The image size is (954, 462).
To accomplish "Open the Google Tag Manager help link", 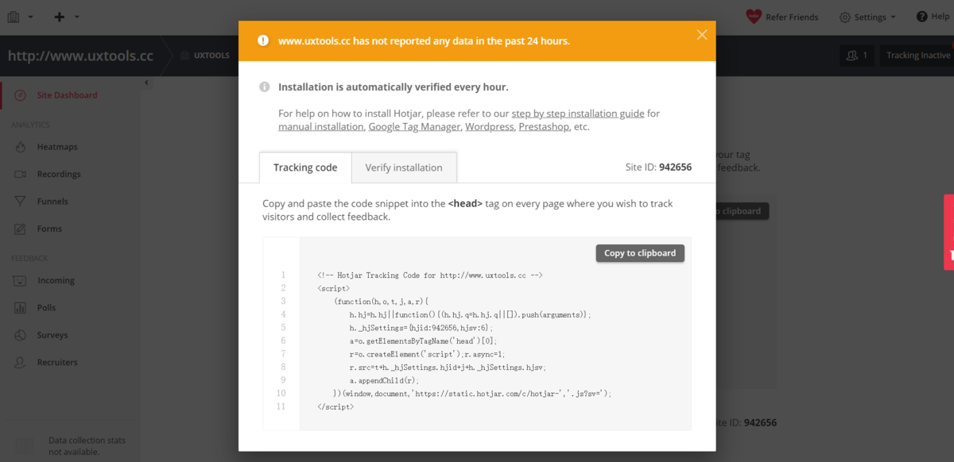I will pyautogui.click(x=414, y=127).
